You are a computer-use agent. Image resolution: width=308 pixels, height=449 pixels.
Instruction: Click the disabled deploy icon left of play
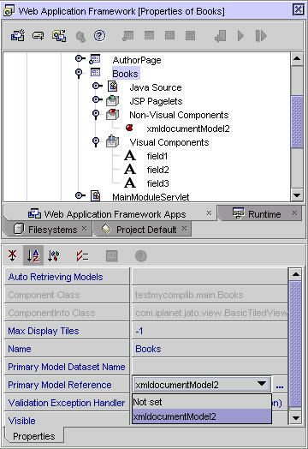coord(220,36)
